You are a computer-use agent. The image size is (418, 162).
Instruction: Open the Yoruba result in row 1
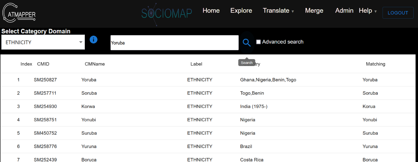(89, 80)
